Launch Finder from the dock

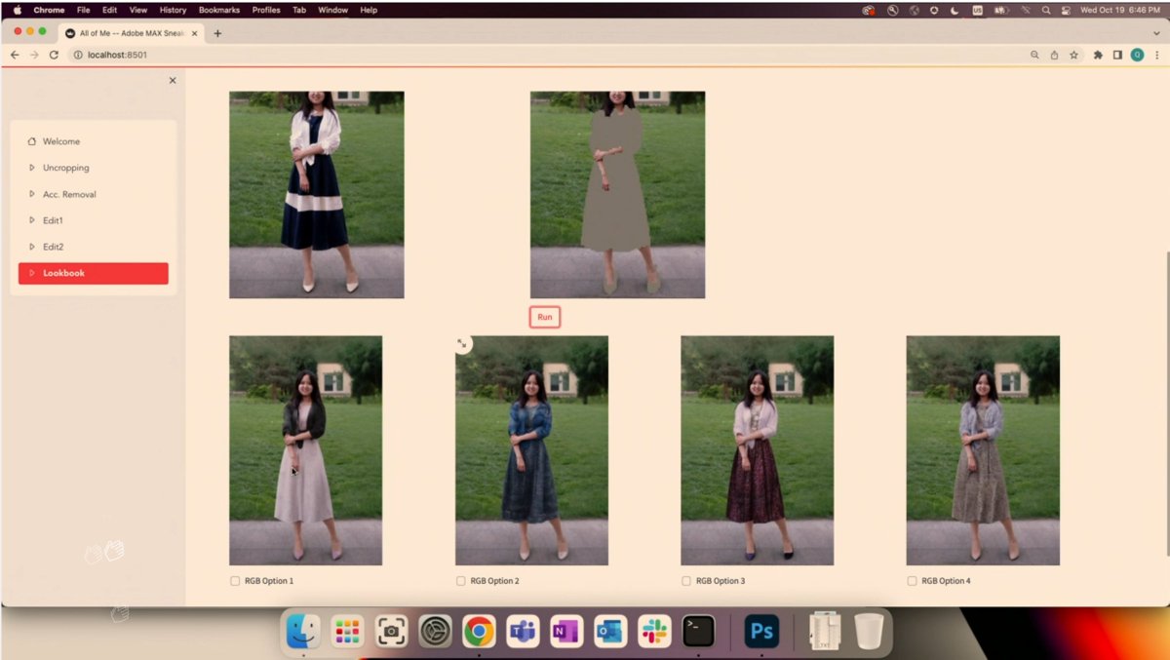coord(303,632)
